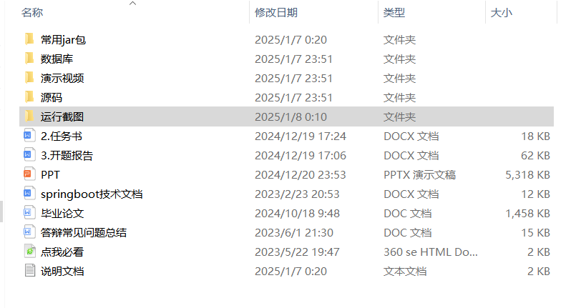Click the 5,318 KB size of PPT
The image size is (586, 308).
tap(527, 174)
